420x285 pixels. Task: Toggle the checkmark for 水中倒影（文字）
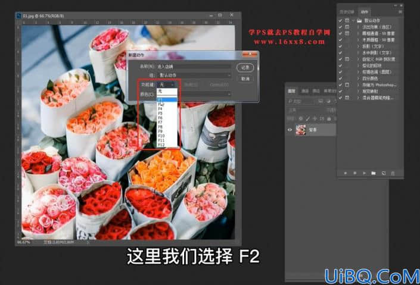coord(340,53)
